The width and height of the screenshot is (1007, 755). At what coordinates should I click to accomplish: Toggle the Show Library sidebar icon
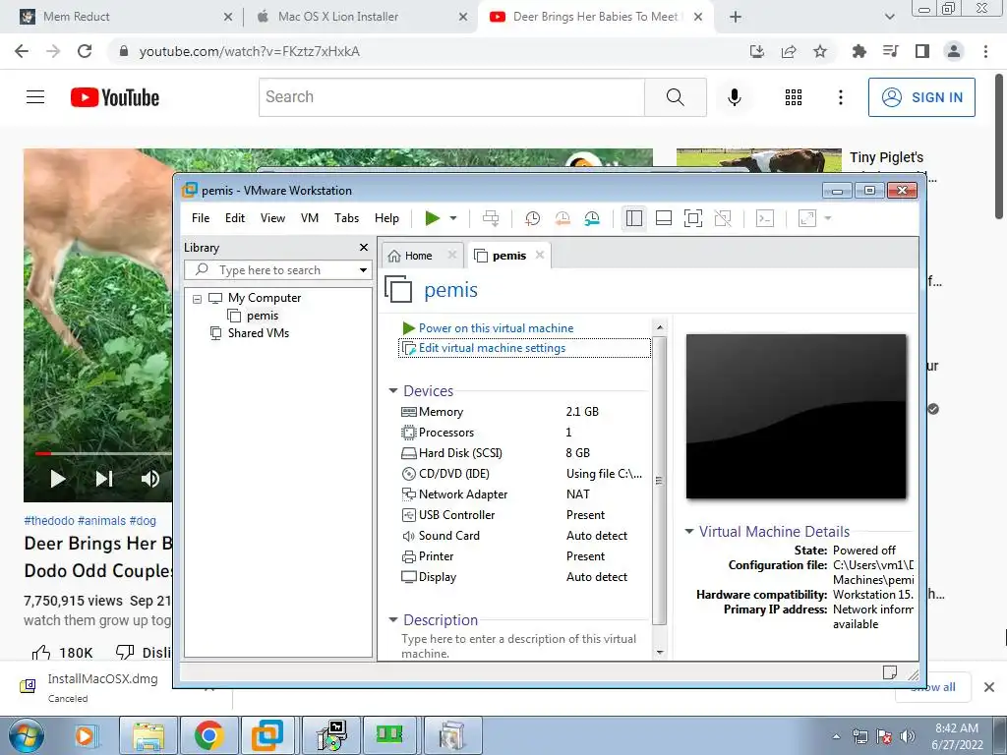[634, 218]
